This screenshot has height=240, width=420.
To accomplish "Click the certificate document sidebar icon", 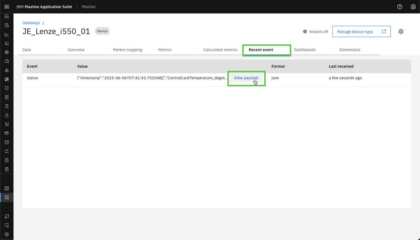I will click(7, 25).
